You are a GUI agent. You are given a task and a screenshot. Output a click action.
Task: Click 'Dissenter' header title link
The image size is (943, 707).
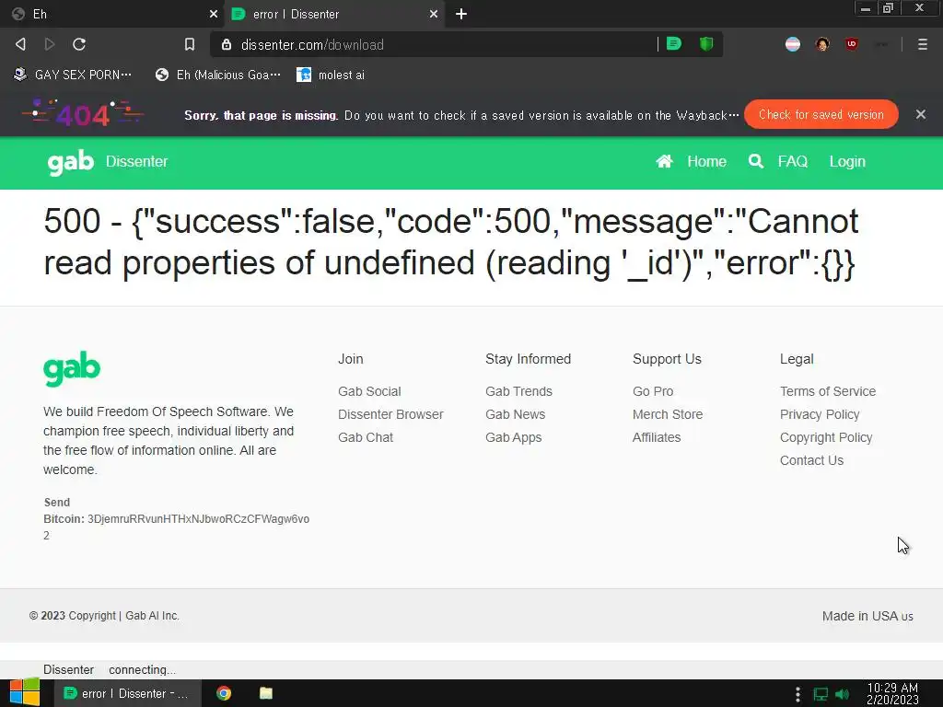pyautogui.click(x=136, y=162)
